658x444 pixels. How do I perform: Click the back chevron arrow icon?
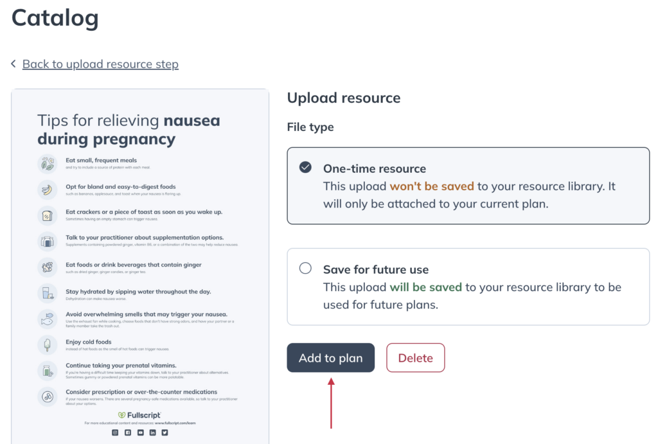13,64
